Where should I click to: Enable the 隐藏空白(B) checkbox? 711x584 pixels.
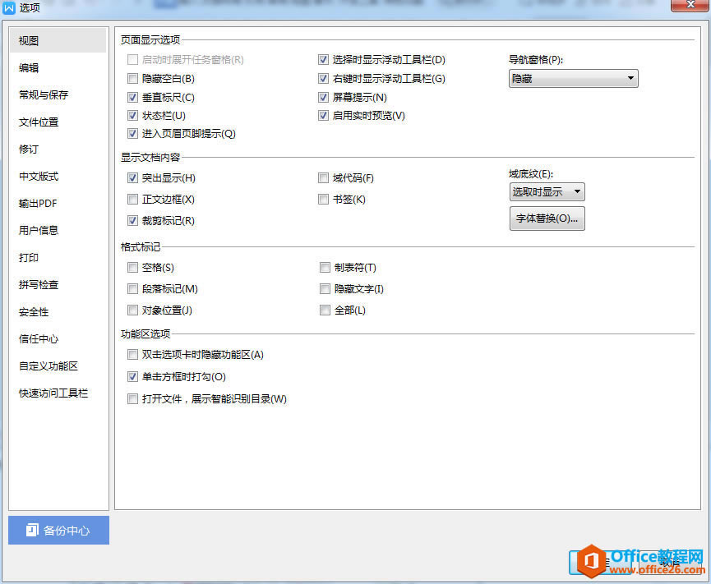pos(132,79)
